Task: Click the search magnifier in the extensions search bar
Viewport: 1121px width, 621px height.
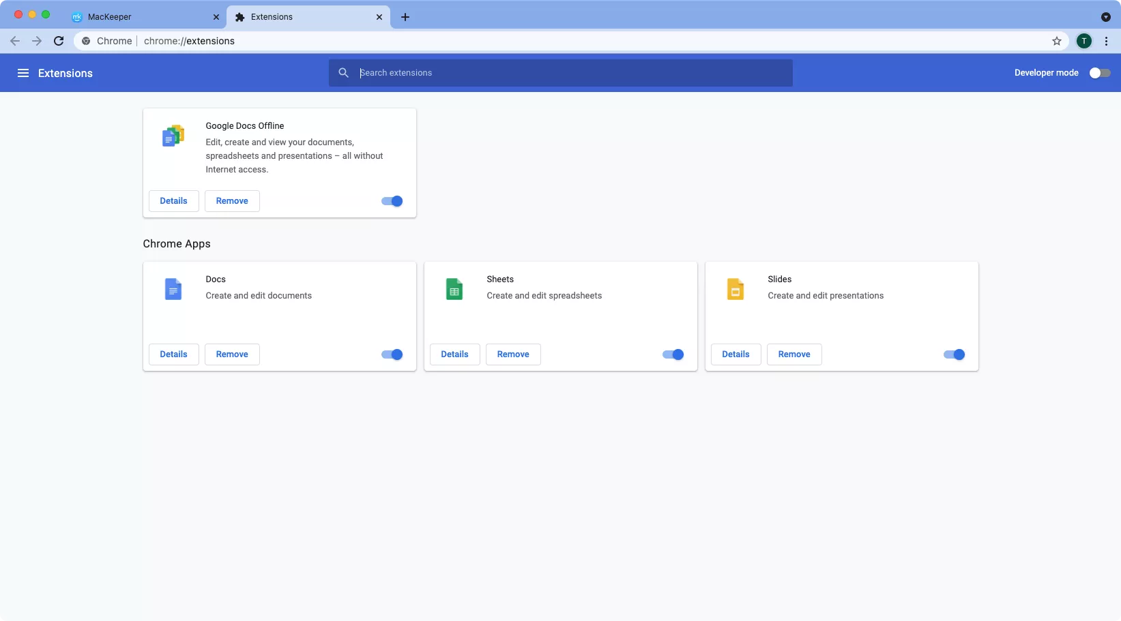Action: point(343,73)
